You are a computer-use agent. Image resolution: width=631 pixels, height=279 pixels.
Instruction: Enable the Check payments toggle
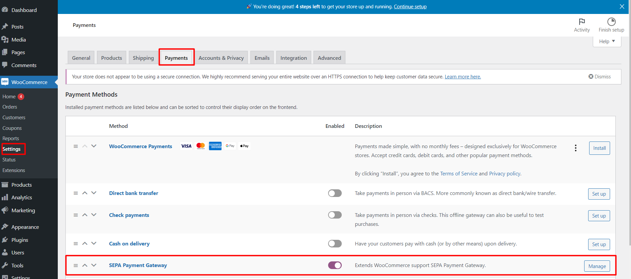click(x=335, y=215)
